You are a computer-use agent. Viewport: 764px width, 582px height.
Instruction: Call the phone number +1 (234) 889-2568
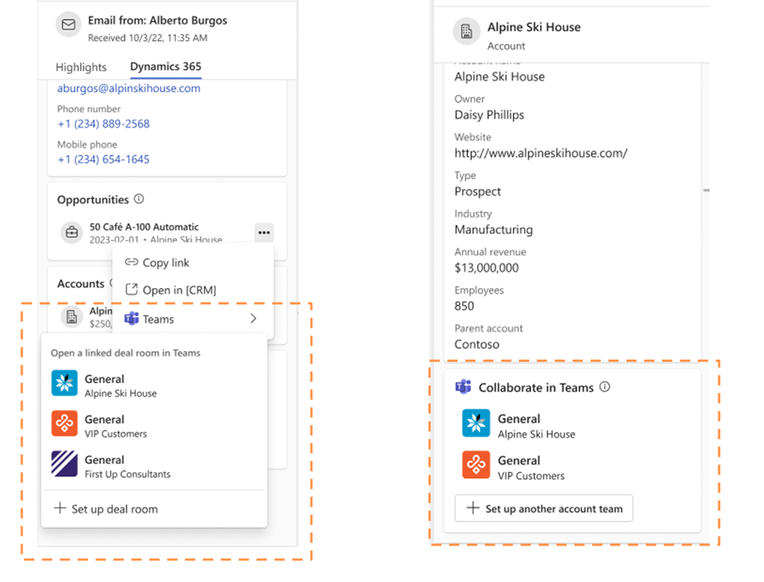click(x=104, y=124)
